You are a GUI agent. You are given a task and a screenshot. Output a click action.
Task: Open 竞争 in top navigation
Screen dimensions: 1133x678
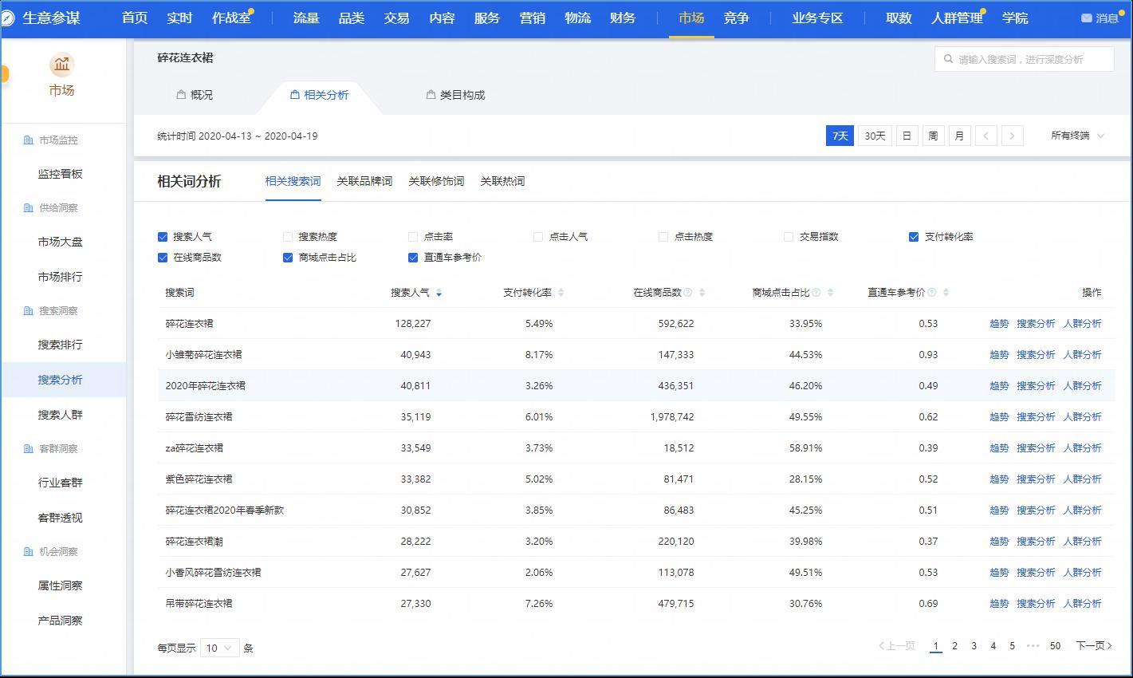point(737,18)
